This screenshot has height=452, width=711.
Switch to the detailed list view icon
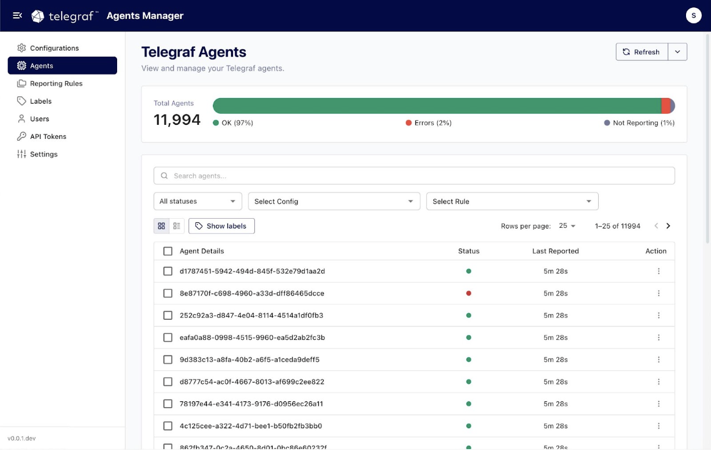click(177, 226)
